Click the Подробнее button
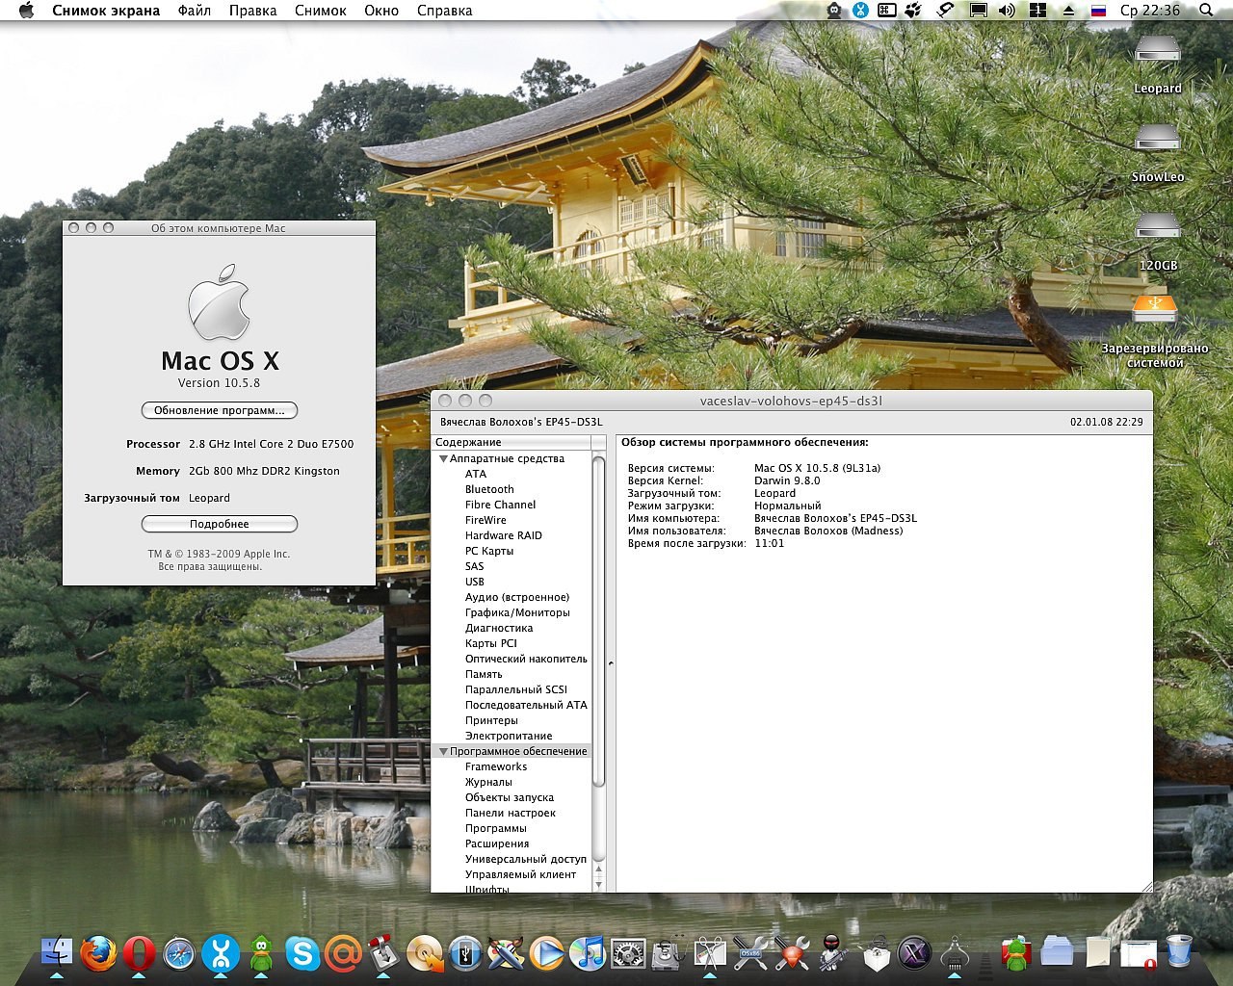Image resolution: width=1233 pixels, height=986 pixels. pyautogui.click(x=220, y=524)
